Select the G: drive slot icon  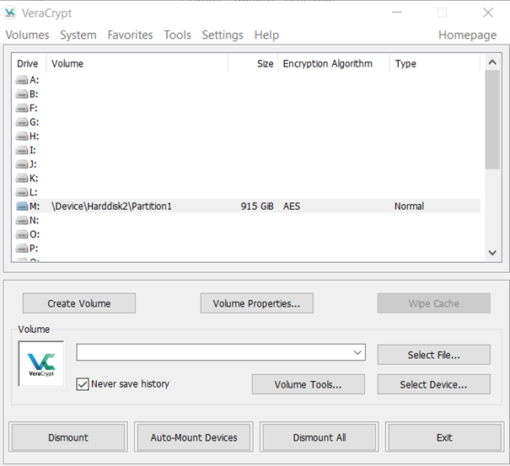[x=22, y=122]
